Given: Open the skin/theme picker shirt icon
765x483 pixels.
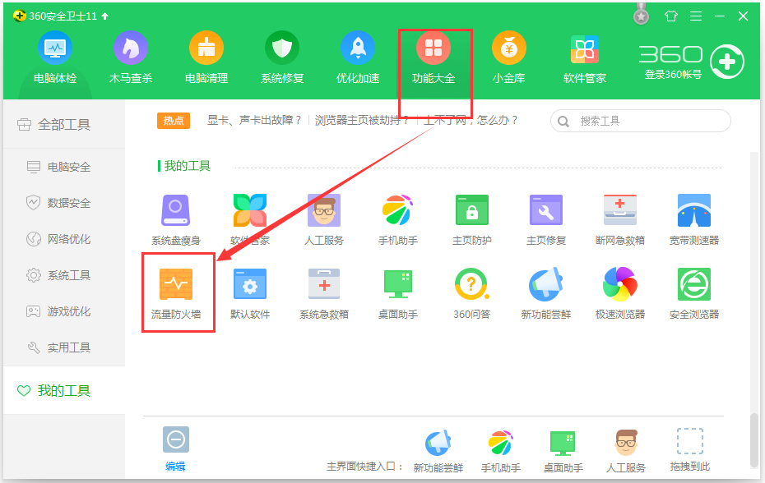Looking at the screenshot, I should (x=670, y=14).
